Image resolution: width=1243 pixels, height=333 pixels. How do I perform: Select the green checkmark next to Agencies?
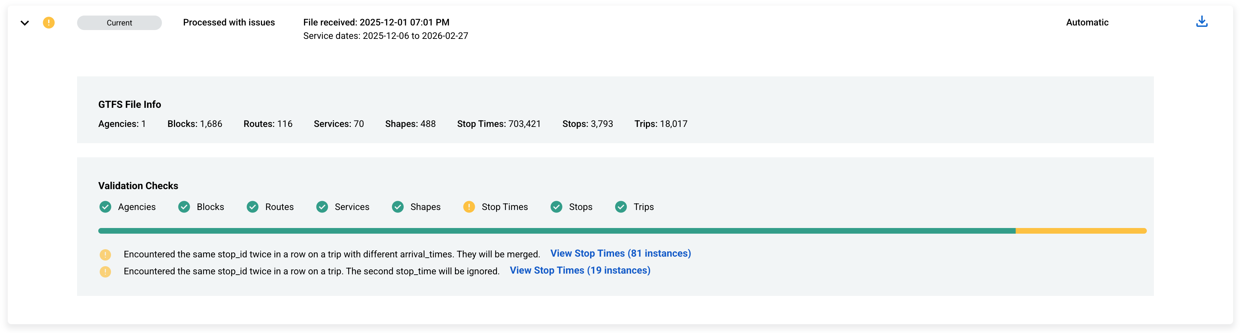point(105,206)
